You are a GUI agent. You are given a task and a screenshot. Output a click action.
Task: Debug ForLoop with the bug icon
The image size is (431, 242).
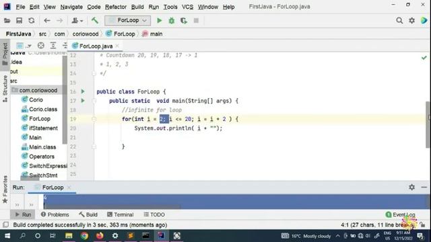[x=172, y=21]
